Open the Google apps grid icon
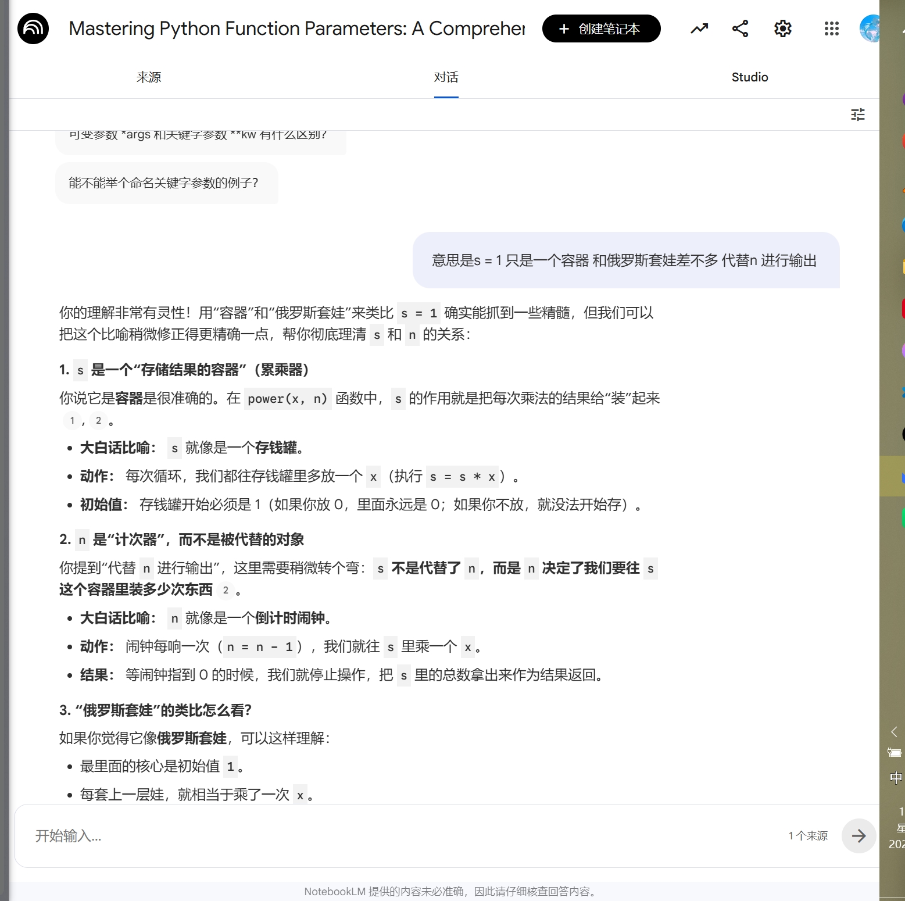 point(832,28)
